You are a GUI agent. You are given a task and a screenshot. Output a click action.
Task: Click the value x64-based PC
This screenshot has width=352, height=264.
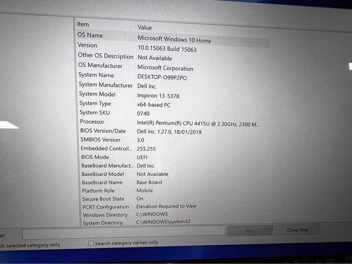coord(154,105)
